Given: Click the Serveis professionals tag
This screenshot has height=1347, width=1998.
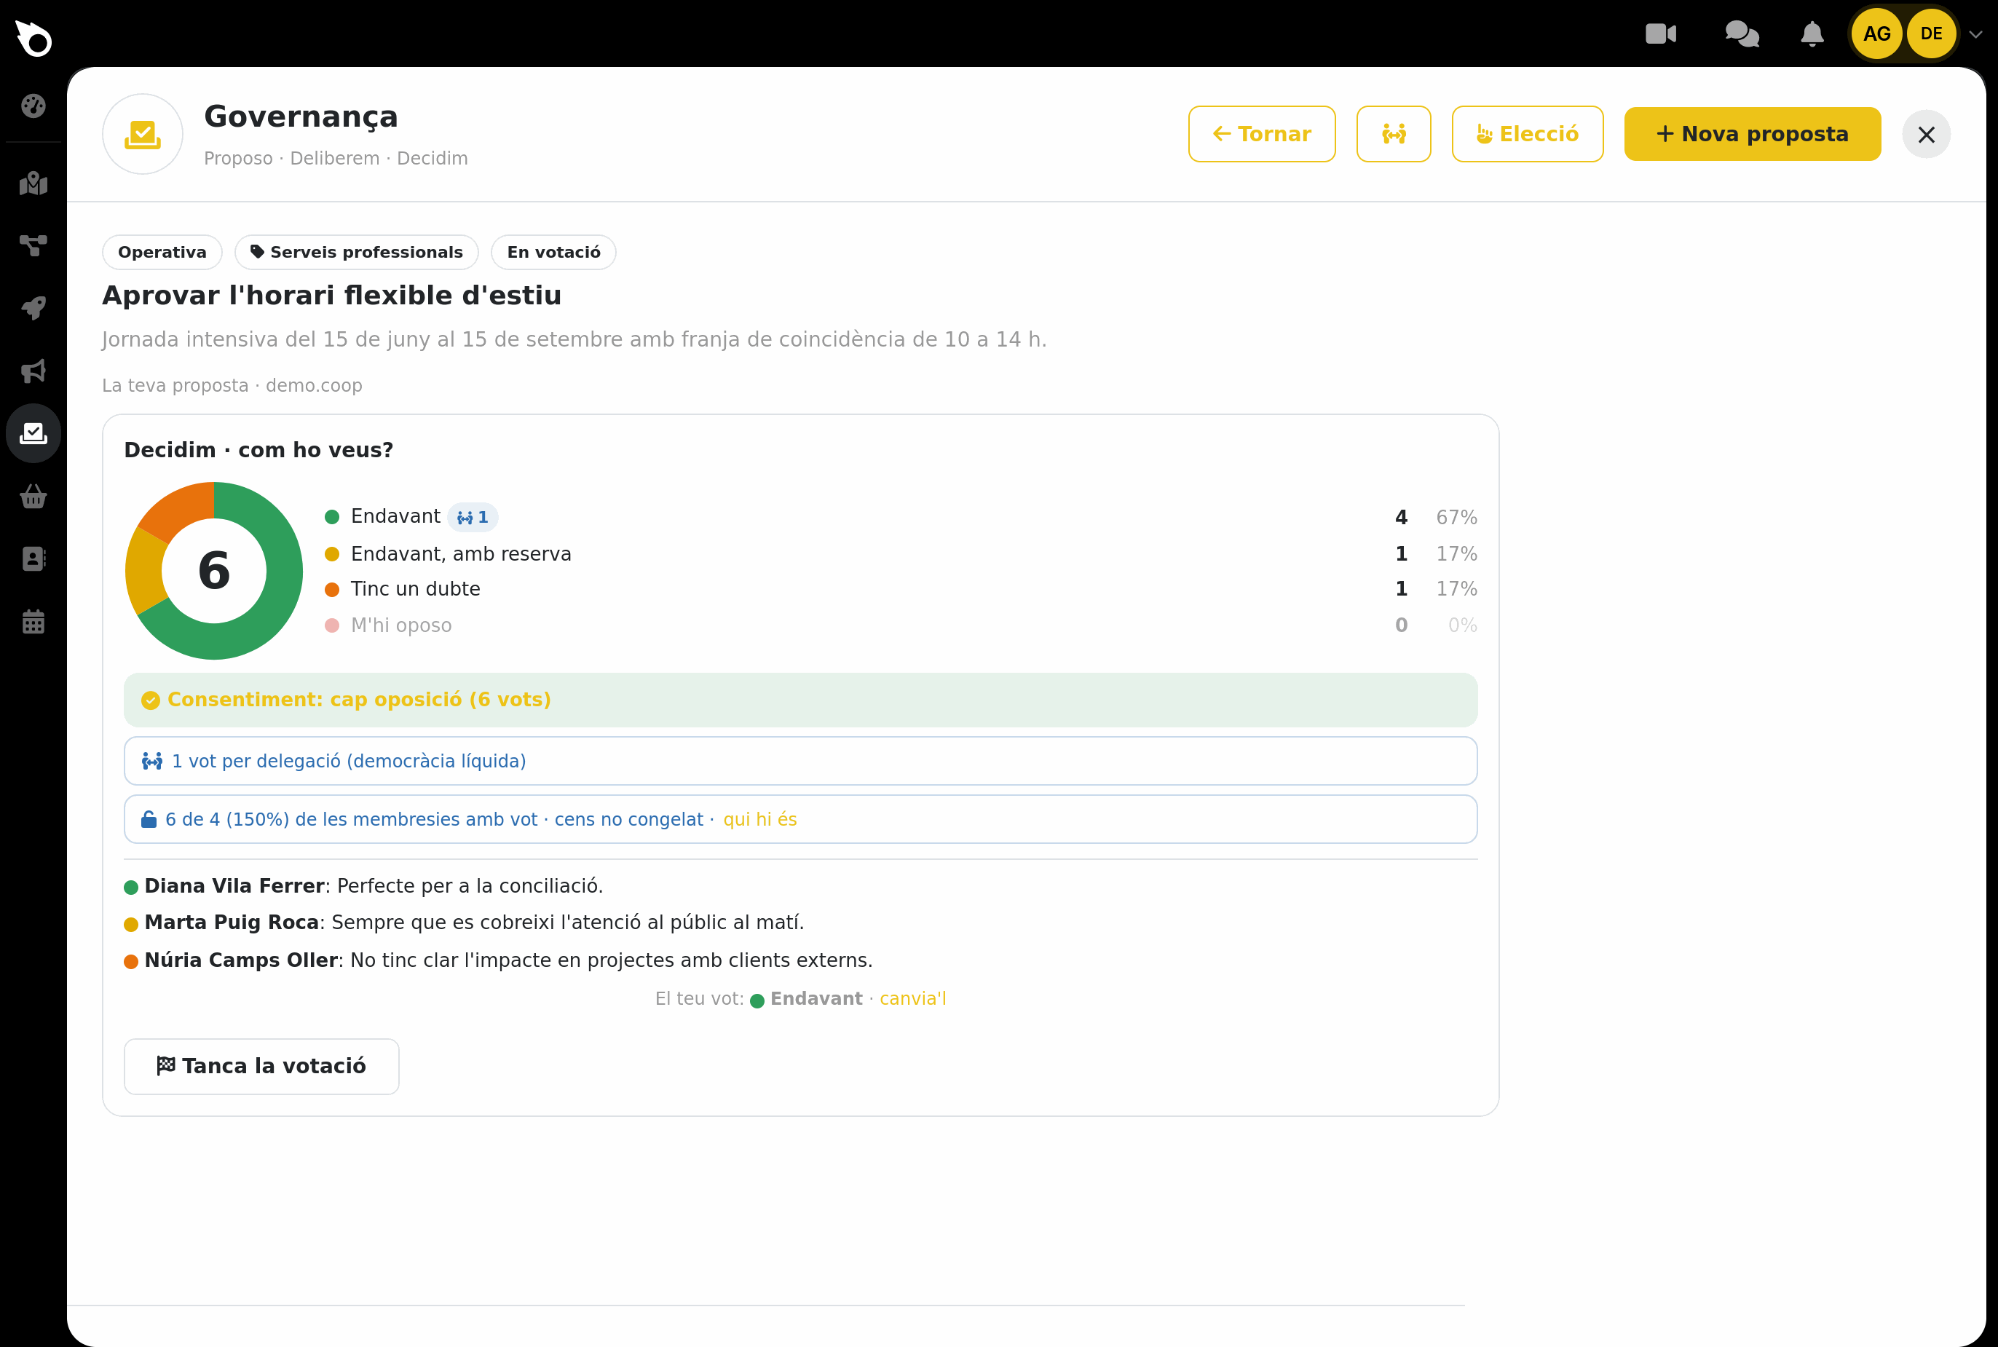Looking at the screenshot, I should [x=357, y=252].
